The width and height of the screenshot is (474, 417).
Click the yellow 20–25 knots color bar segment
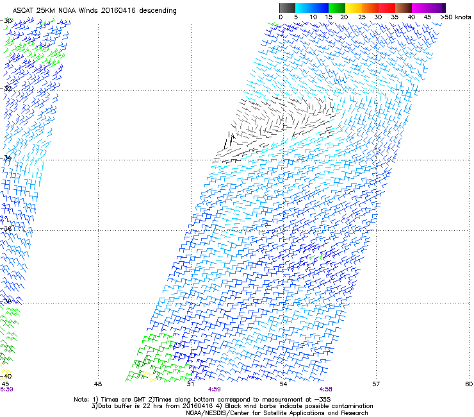point(354,8)
